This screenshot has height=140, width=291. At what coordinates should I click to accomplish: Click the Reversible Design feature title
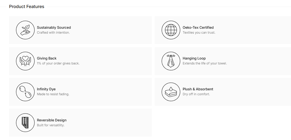(x=52, y=120)
